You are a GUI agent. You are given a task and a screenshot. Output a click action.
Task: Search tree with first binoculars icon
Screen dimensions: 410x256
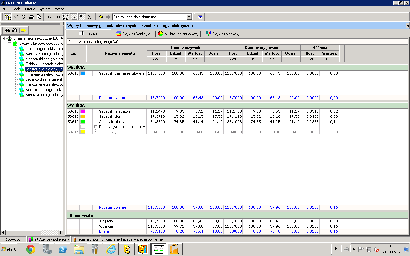pyautogui.click(x=8, y=30)
